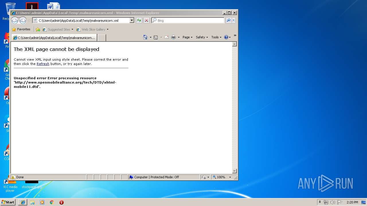Click the network tray icon
The image size is (367, 206).
326,202
